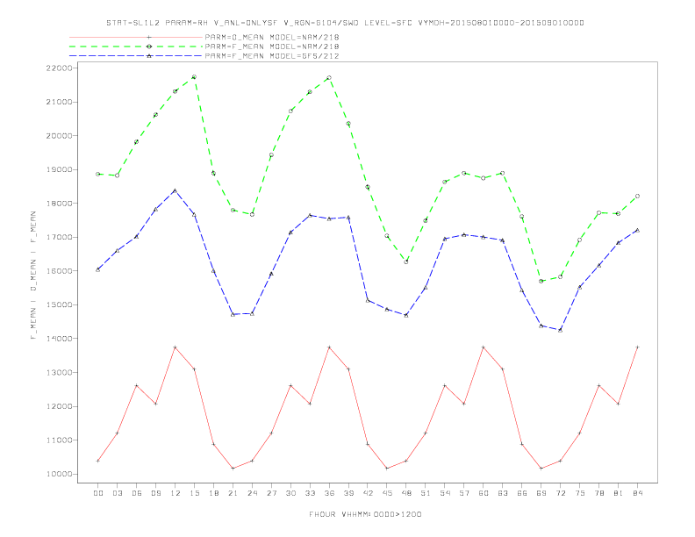This screenshot has width=695, height=537.
Task: Click the vertical y-axis title F_MEAN | O_MEAN | F_MEAN
Action: tap(33, 276)
